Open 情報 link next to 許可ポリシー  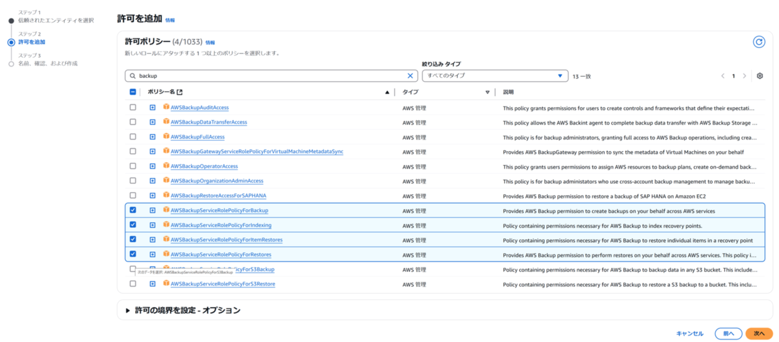pyautogui.click(x=210, y=42)
